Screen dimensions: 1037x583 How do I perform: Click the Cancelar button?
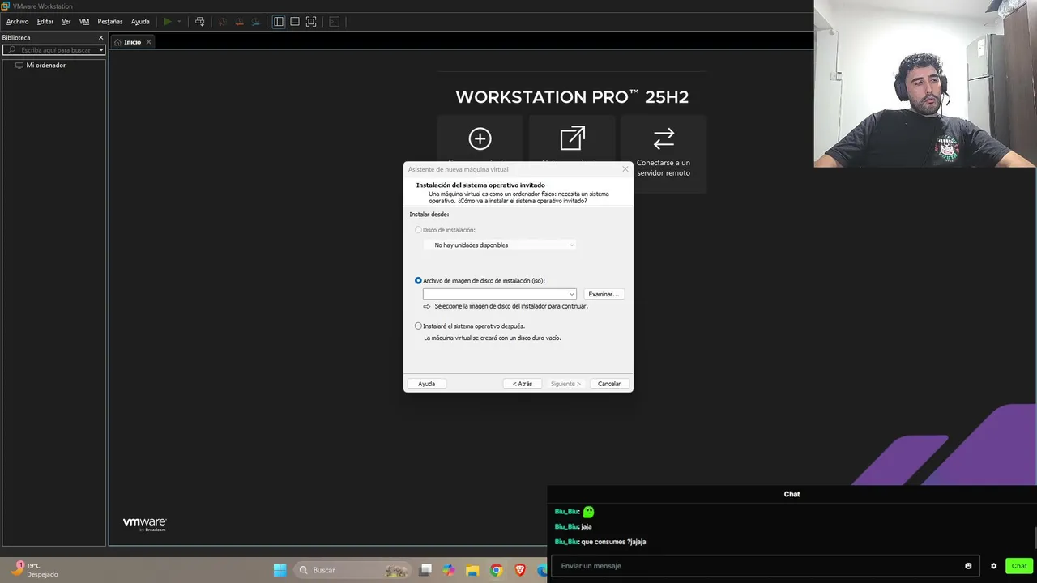click(609, 384)
